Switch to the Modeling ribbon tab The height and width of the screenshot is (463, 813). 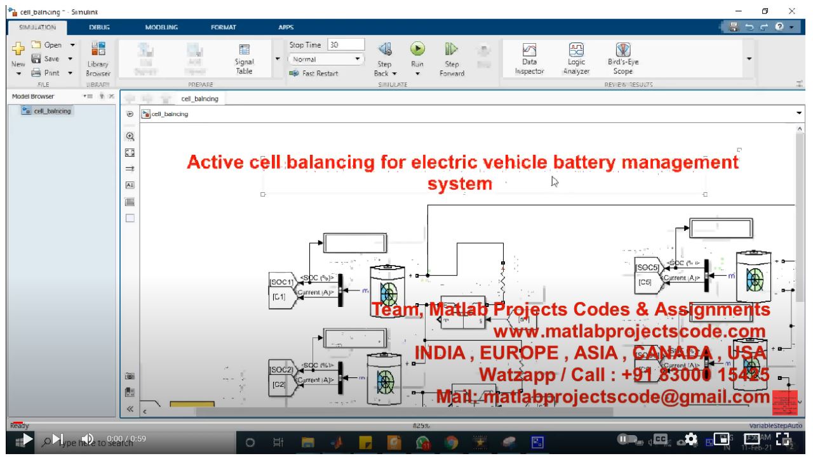[161, 27]
